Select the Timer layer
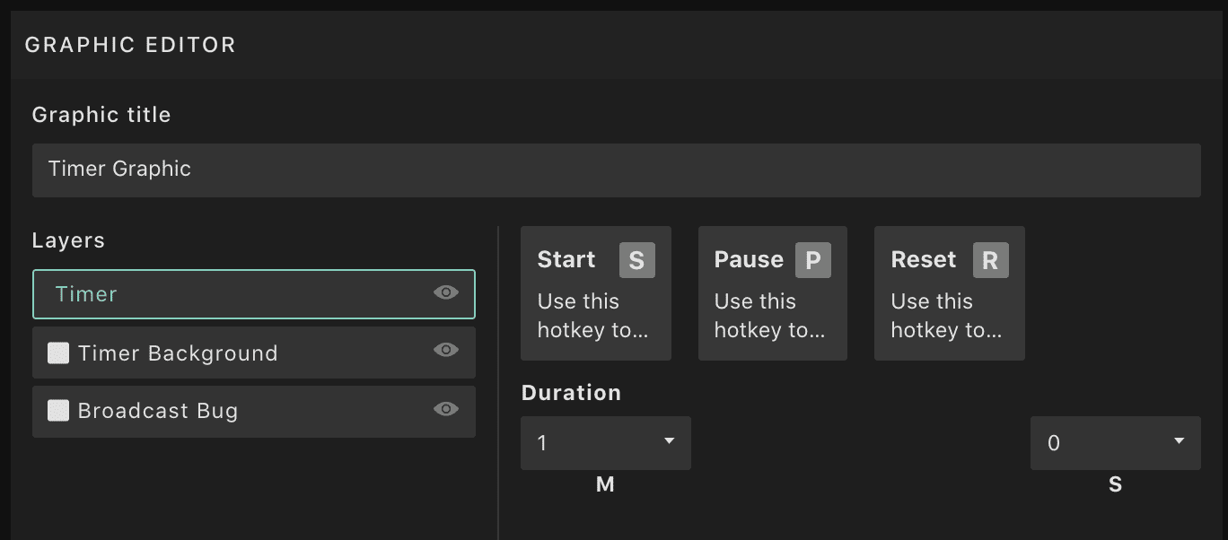 point(254,294)
